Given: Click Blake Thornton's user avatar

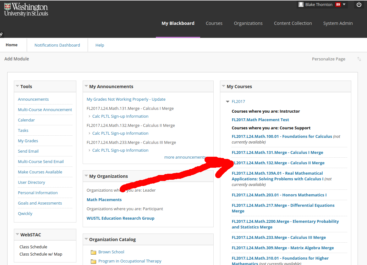Looking at the screenshot, I should coord(301,4).
